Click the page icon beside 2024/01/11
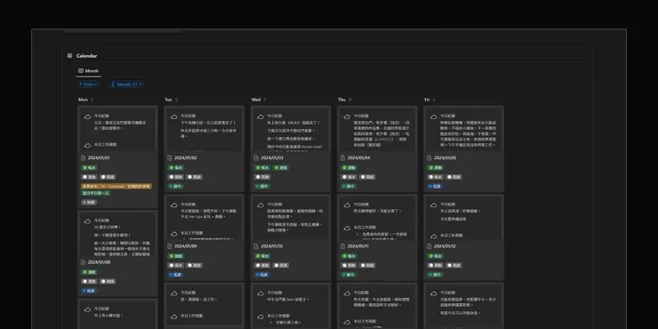This screenshot has width=658, height=329. pyautogui.click(x=342, y=246)
